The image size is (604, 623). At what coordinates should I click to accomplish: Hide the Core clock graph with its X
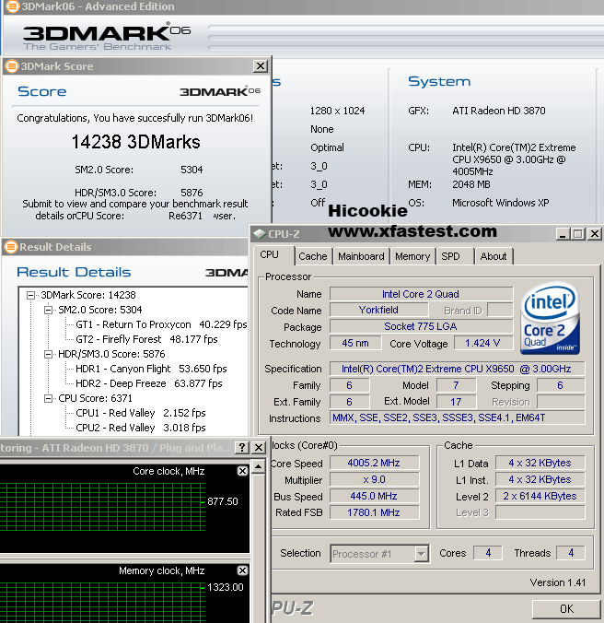pyautogui.click(x=242, y=471)
